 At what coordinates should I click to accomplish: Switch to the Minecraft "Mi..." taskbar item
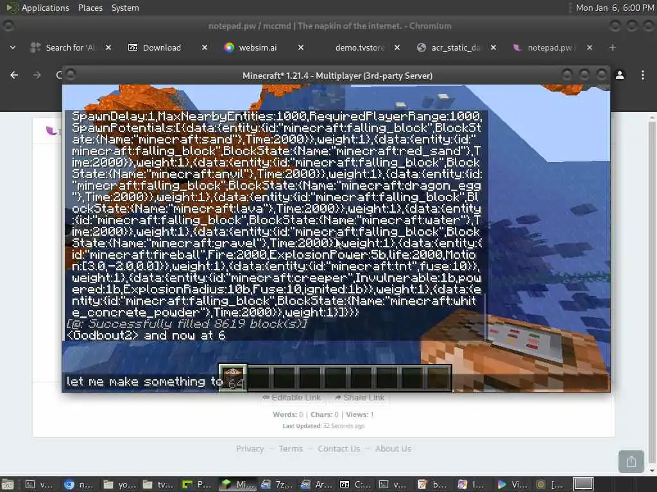coord(237,484)
